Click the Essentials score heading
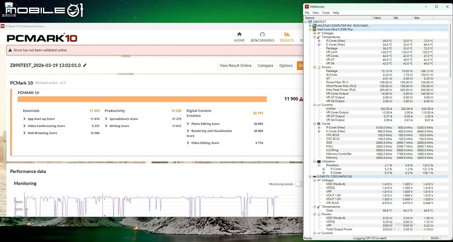The image size is (453, 242). [31, 111]
